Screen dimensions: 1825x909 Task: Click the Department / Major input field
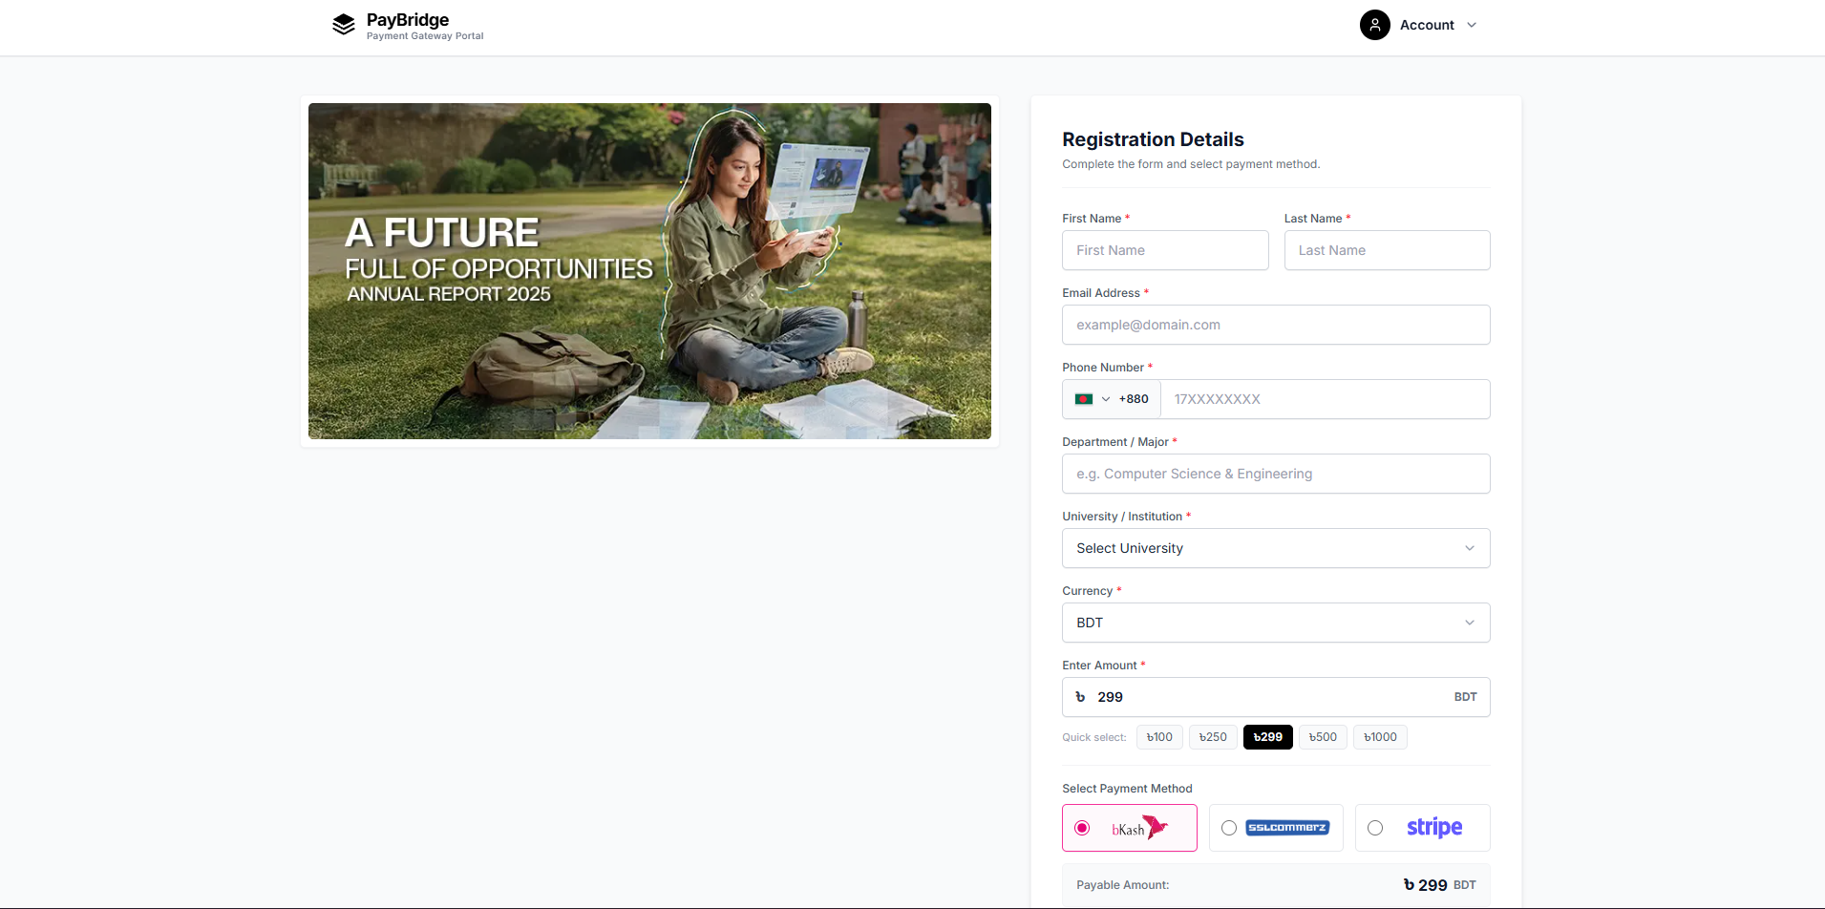(x=1276, y=474)
